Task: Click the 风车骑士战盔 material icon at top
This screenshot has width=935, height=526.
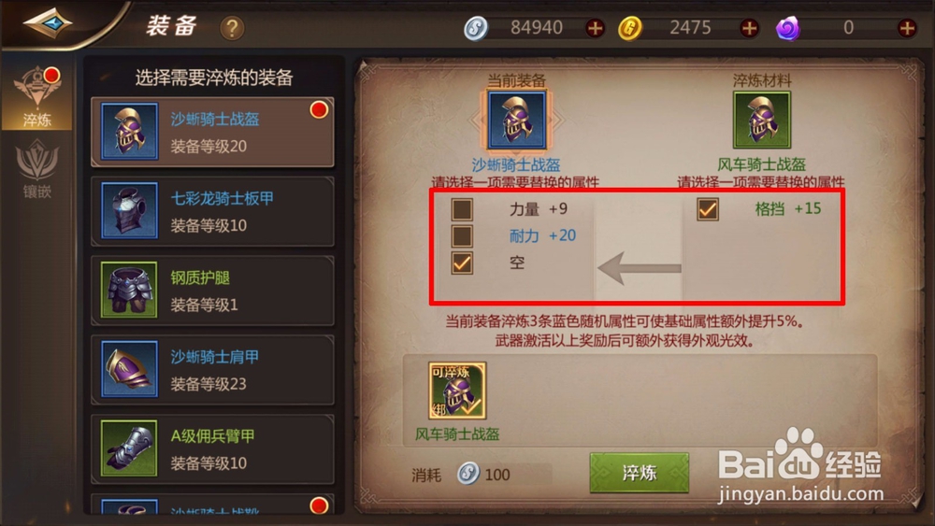Action: click(x=761, y=121)
